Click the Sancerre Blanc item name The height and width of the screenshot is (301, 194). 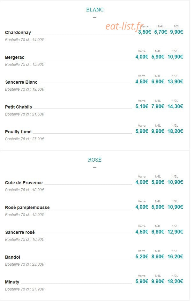[21, 82]
